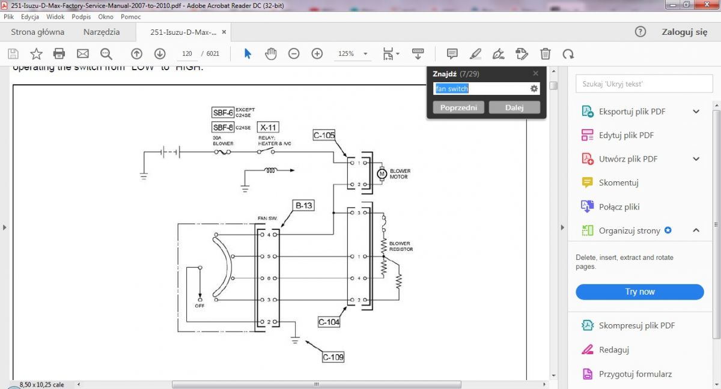The image size is (721, 389).
Task: Activate the selection arrow tool
Action: 248,54
